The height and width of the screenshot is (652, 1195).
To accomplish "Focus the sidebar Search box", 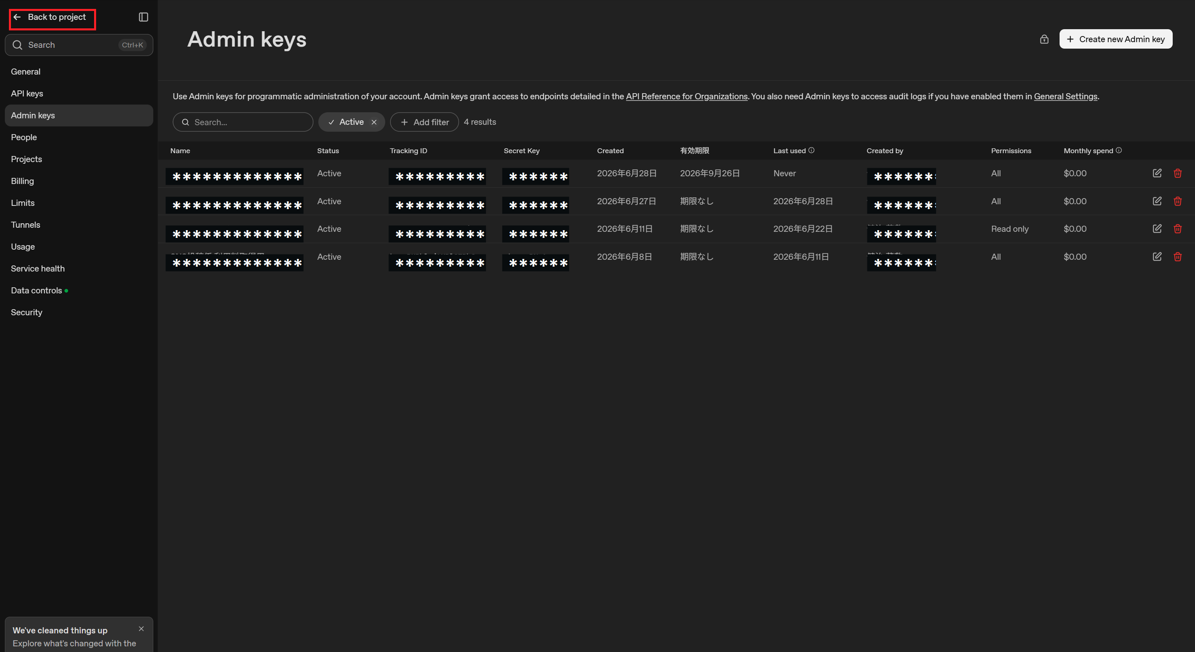I will coord(79,45).
